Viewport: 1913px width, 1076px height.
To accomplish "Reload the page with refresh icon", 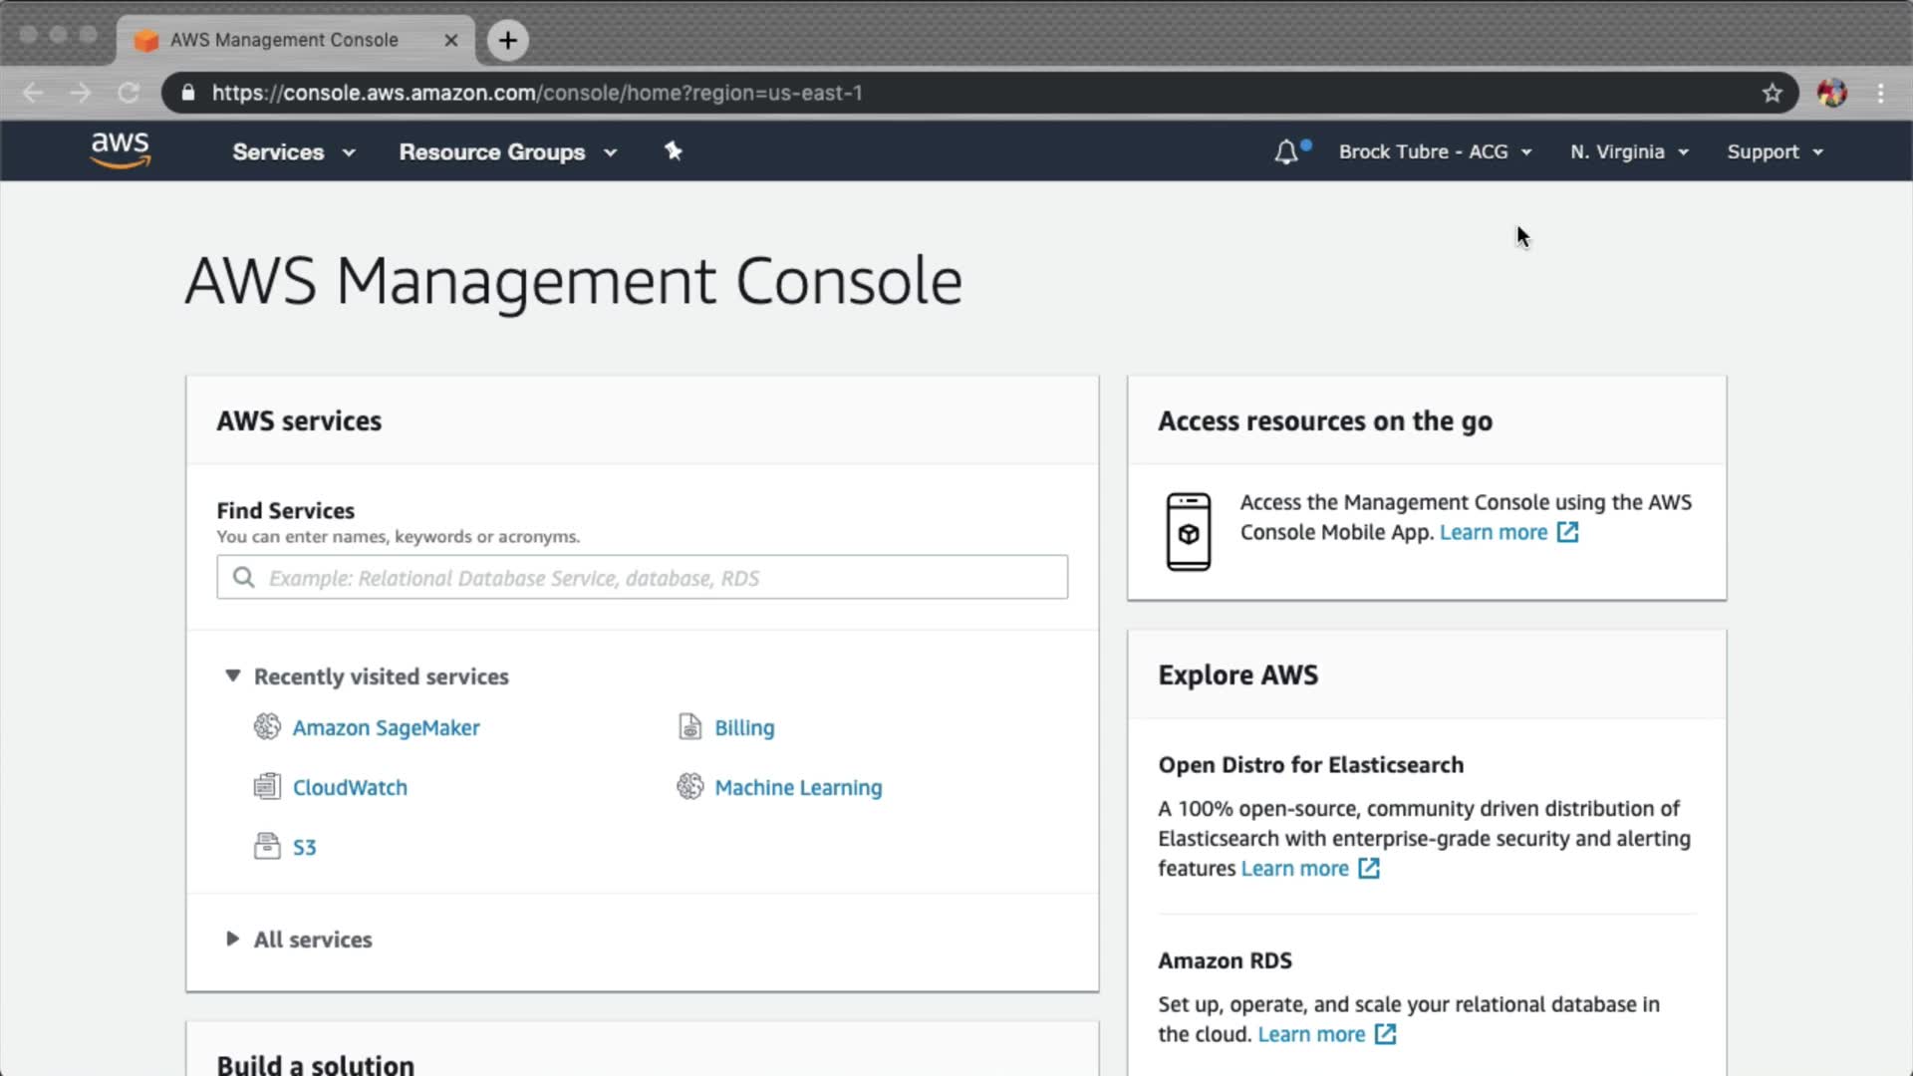I will click(129, 93).
